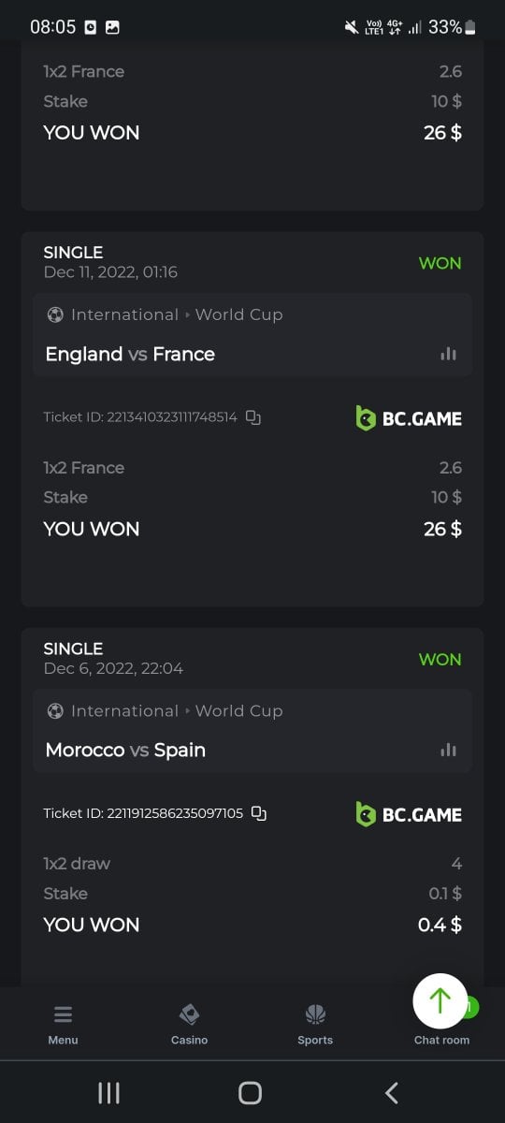Open Android recent apps button

tap(108, 1092)
